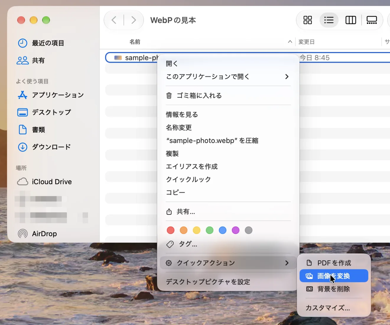Choose 複製 in the context menu
This screenshot has height=325, width=390.
pyautogui.click(x=228, y=154)
